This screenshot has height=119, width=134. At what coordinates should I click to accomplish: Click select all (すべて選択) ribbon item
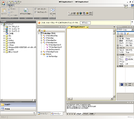[x=13, y=15]
